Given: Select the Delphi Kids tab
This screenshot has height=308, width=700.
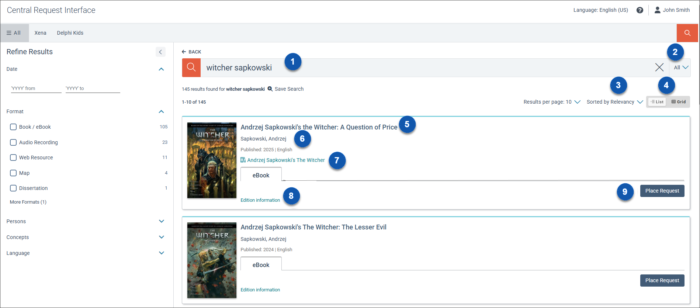Looking at the screenshot, I should tap(70, 33).
